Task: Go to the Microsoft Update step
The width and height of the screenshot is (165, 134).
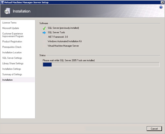Action: pos(11,28)
